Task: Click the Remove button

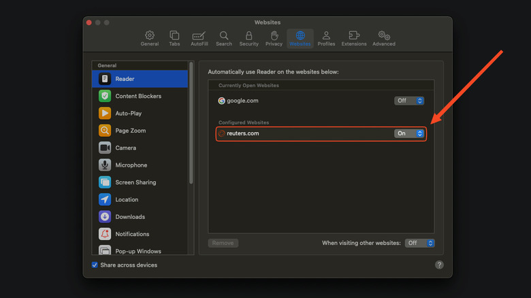Action: coord(223,243)
